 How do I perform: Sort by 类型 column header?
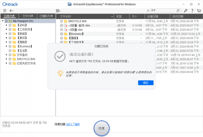click(x=122, y=16)
